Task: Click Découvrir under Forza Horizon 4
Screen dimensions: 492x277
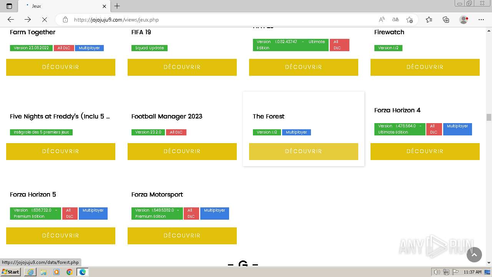Action: coord(425,152)
